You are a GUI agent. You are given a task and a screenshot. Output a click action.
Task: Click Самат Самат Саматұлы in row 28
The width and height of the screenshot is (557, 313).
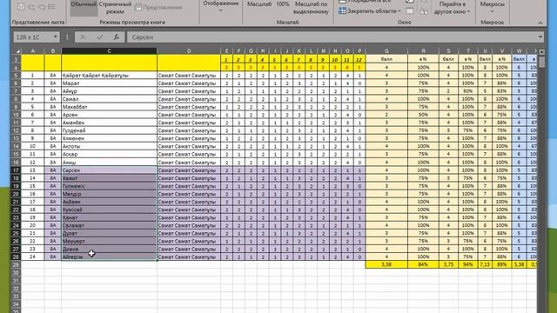[x=189, y=256]
